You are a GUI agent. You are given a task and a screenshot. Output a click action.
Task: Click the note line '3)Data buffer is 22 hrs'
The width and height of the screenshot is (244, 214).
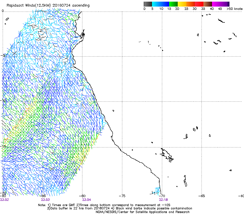point(119,208)
